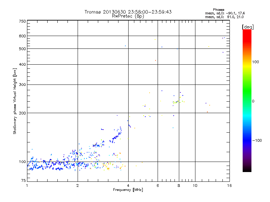This screenshot has height=202, width=270.
Task: Click the y-axis tick label '400'
Action: pos(22,64)
